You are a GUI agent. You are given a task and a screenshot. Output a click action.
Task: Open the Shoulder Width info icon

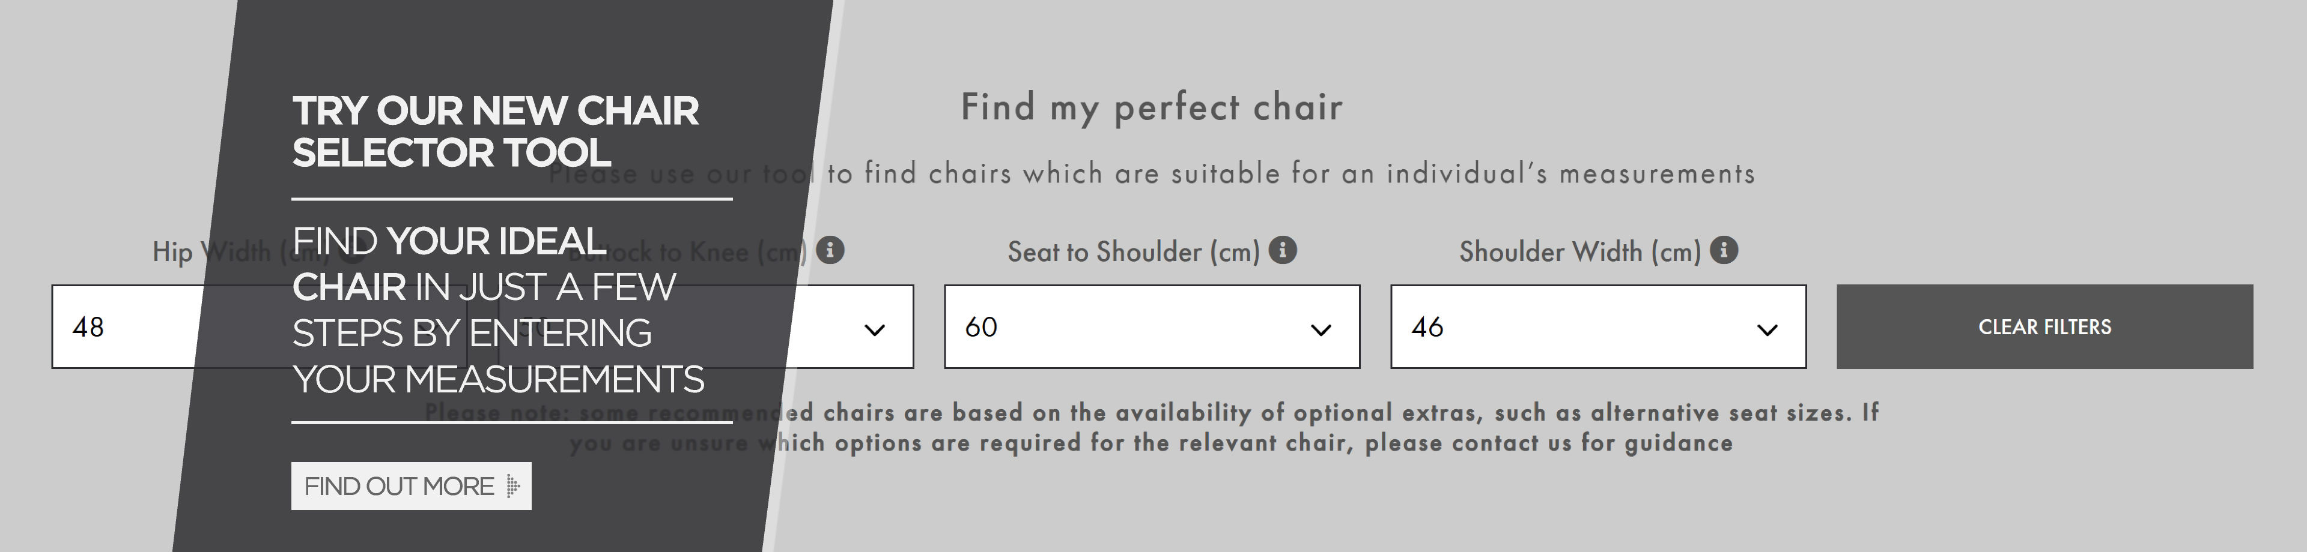(1723, 251)
